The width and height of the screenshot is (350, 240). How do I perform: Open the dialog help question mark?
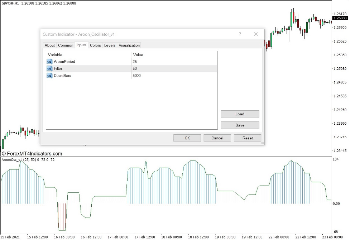point(240,34)
